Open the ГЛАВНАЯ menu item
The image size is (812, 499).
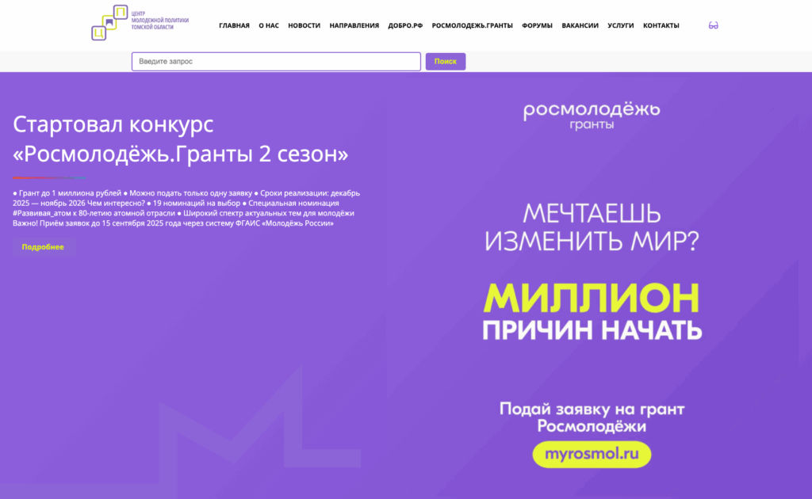click(x=234, y=25)
